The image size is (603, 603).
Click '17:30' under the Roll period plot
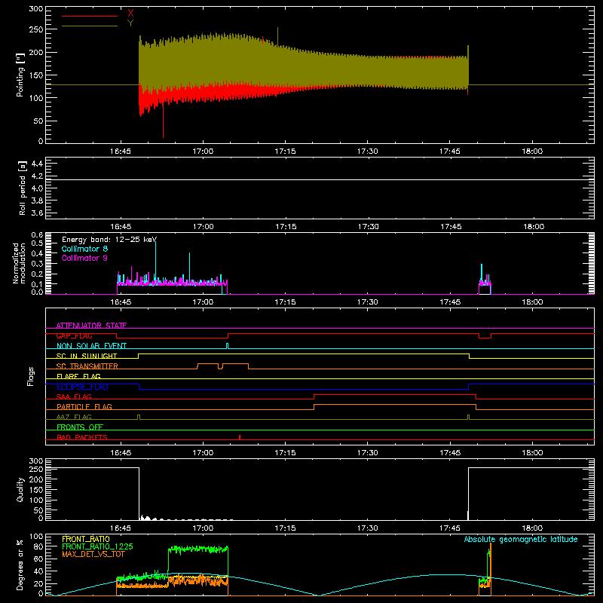[368, 227]
